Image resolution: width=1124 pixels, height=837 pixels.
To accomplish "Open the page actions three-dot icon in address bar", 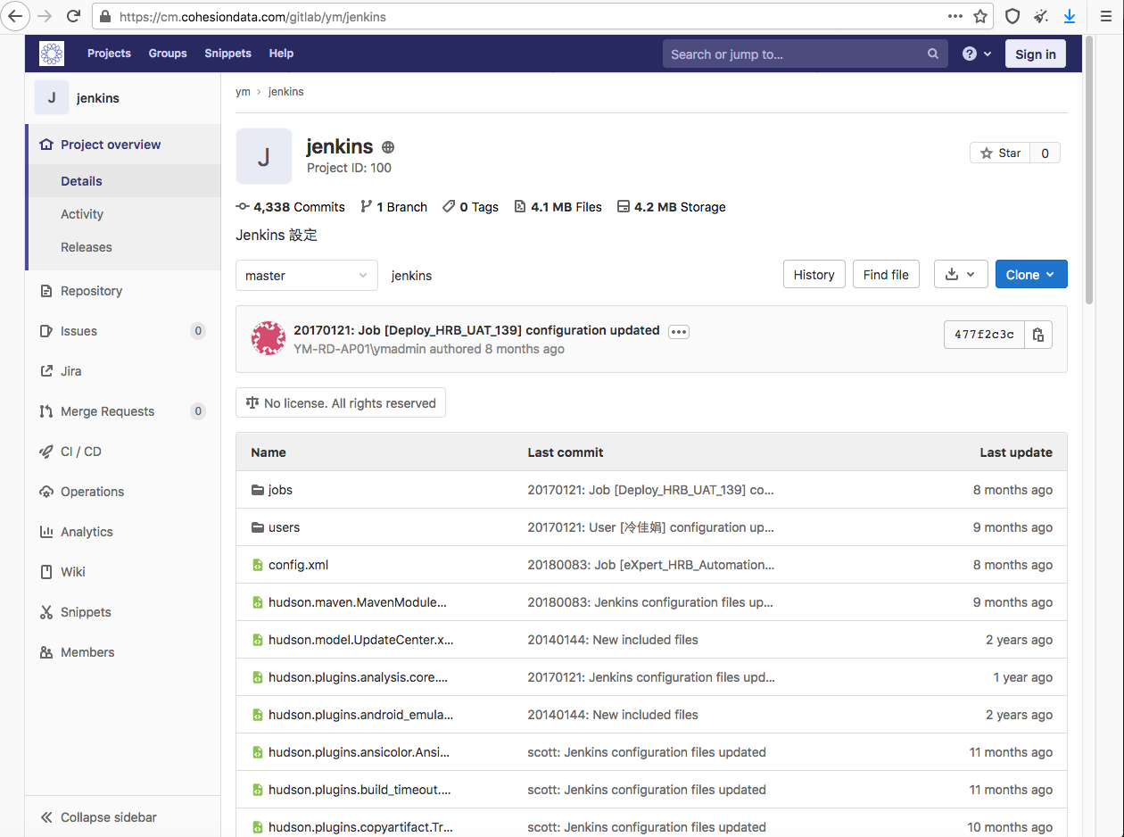I will tap(955, 16).
